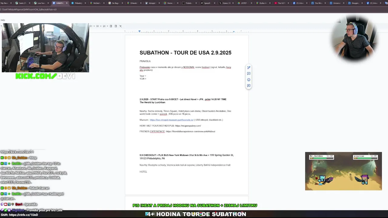
Task: Click the '!pravidla' chat message
Action: (x=31, y=204)
